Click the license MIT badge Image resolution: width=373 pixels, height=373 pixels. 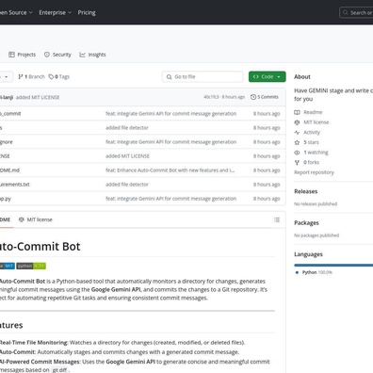pyautogui.click(x=8, y=266)
